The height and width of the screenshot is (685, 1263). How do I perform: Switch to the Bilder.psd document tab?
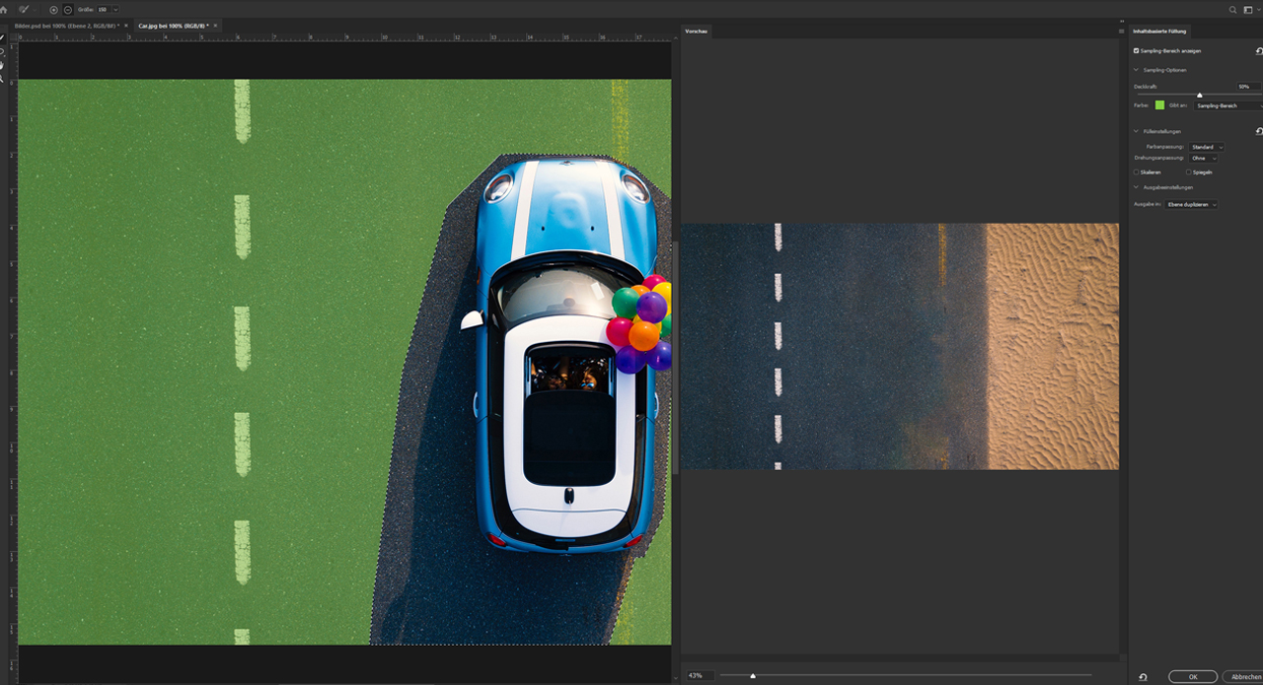(68, 26)
